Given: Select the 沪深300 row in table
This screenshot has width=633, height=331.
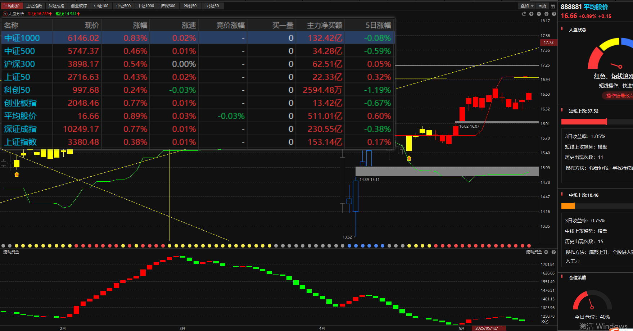Looking at the screenshot, I should tap(198, 64).
